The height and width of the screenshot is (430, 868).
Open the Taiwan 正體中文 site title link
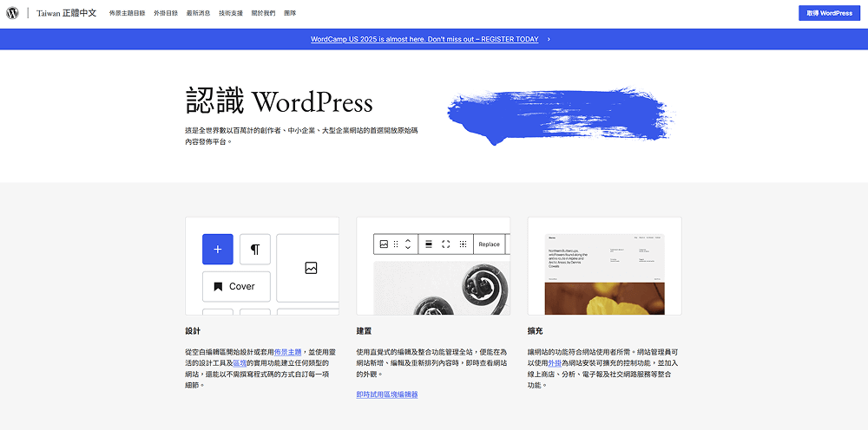(67, 13)
